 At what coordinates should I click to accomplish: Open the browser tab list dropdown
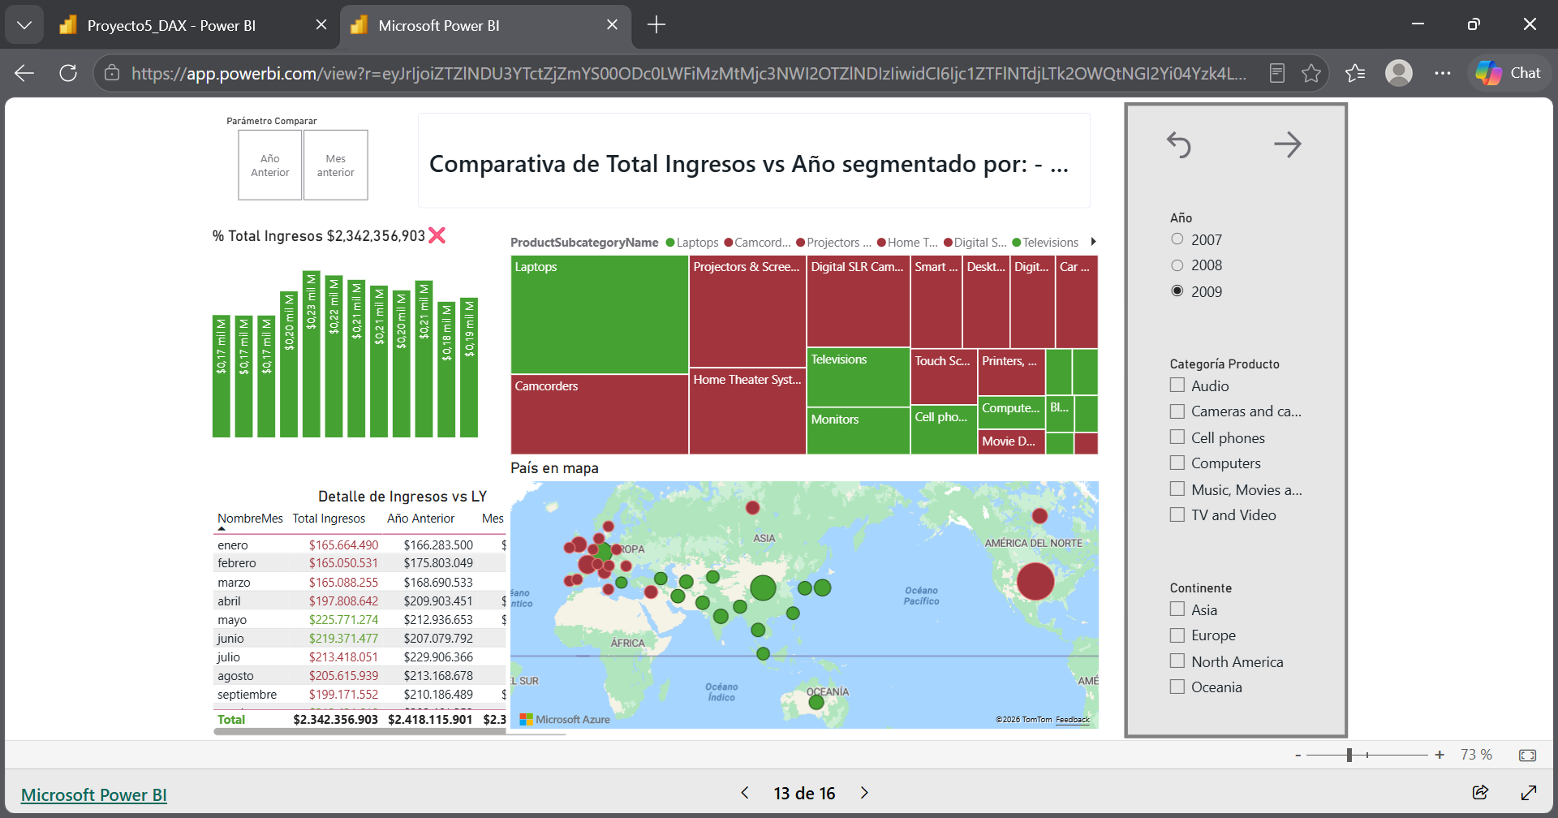tap(24, 25)
